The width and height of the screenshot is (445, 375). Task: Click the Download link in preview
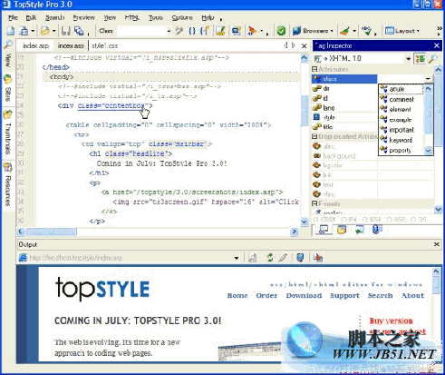point(304,295)
